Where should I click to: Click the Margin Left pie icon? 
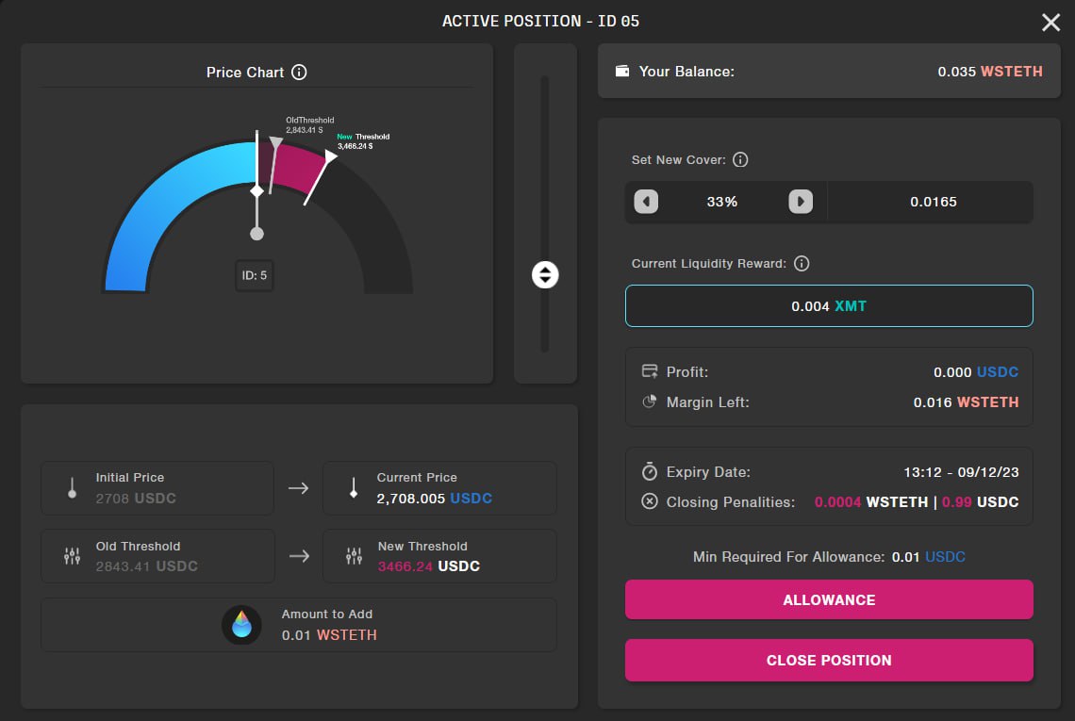tap(649, 401)
